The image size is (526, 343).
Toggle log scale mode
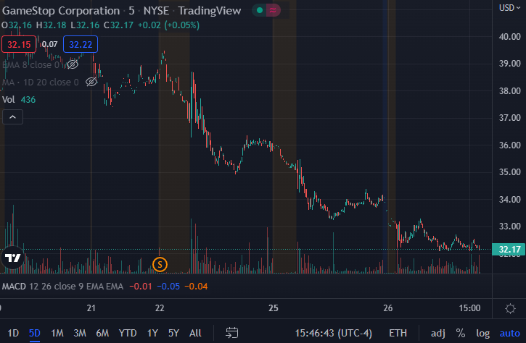click(482, 333)
